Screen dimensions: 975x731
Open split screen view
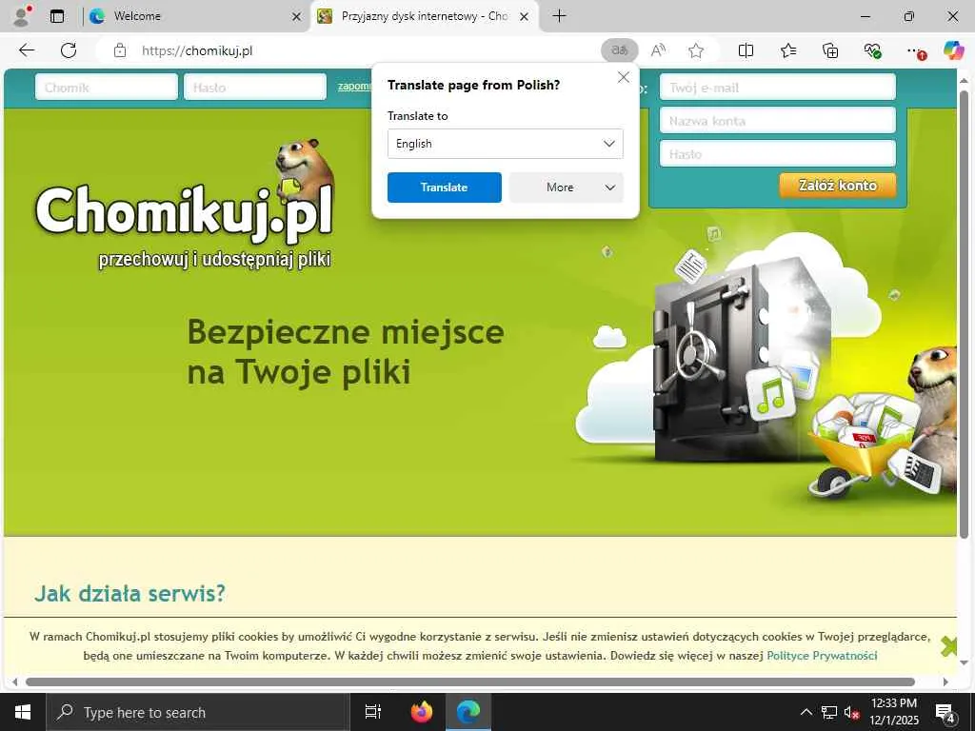pyautogui.click(x=746, y=50)
